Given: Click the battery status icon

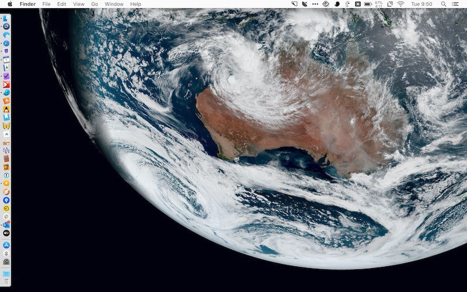Looking at the screenshot, I should tap(368, 4).
